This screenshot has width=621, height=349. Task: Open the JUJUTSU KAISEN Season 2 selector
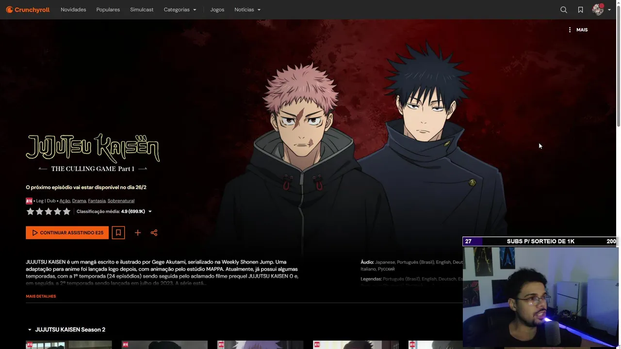coord(66,330)
